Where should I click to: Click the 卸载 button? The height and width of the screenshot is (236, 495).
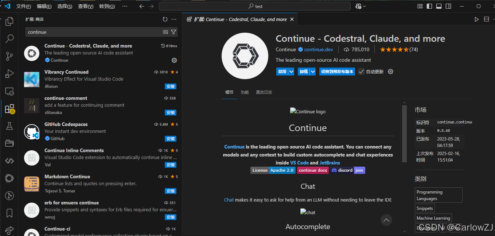pyautogui.click(x=303, y=72)
